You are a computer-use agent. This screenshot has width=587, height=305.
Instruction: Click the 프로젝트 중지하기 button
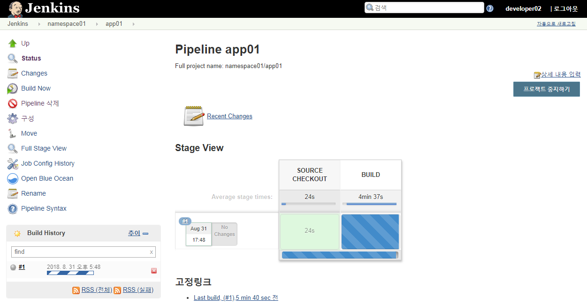pyautogui.click(x=547, y=89)
